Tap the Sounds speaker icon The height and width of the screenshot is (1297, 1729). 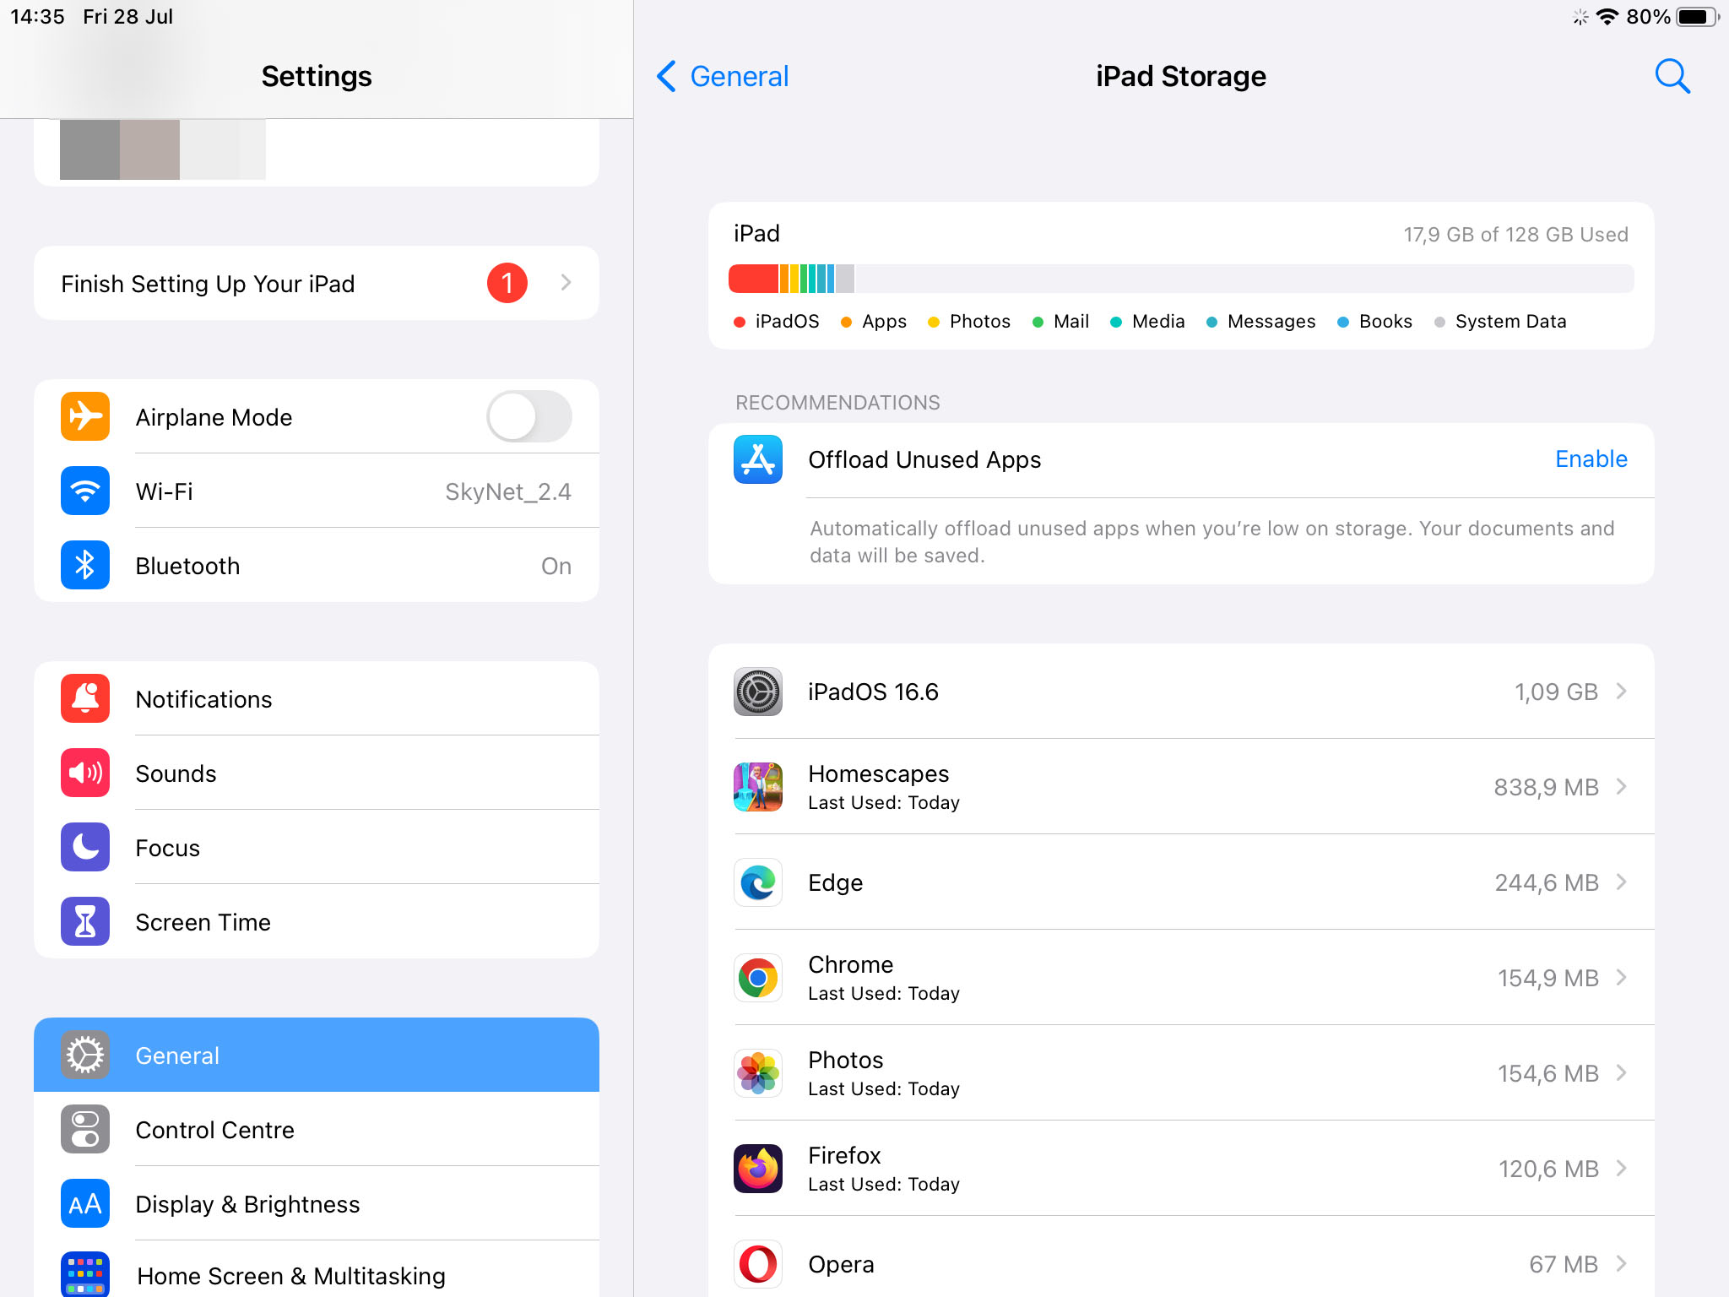[x=85, y=773]
